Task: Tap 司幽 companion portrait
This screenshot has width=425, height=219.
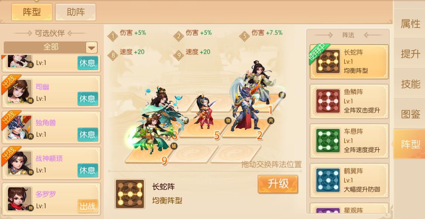Action: (20, 92)
